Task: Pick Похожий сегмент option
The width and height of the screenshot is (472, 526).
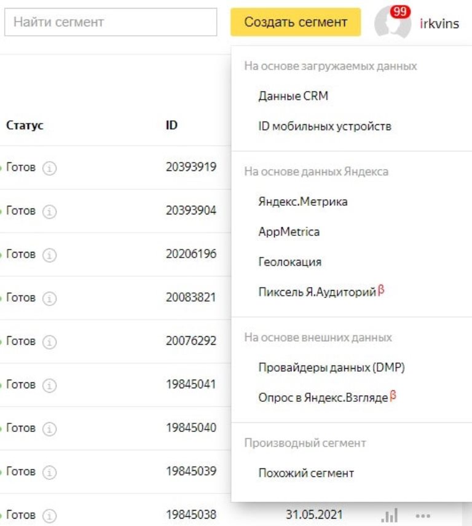Action: (305, 473)
